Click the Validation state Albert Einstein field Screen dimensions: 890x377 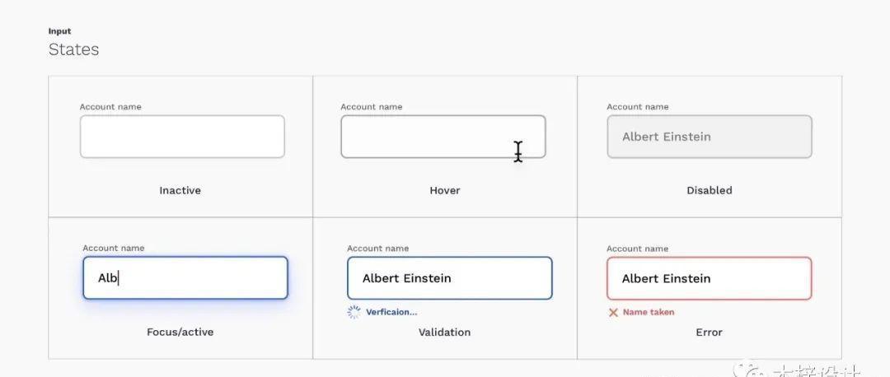point(450,277)
